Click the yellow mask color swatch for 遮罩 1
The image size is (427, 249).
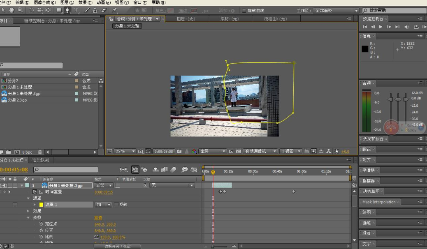point(41,204)
